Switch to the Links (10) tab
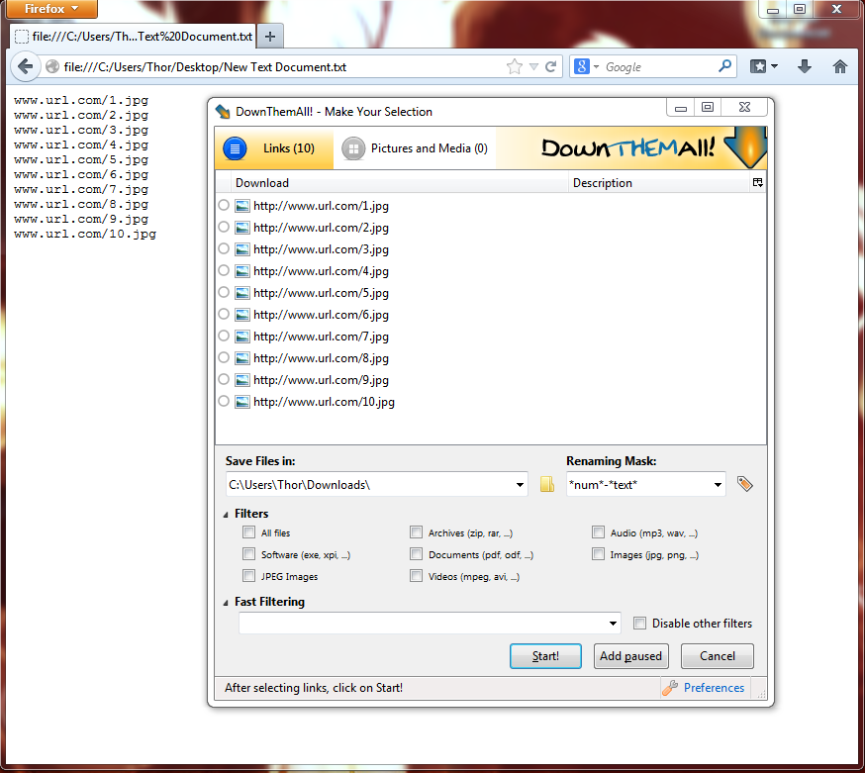Screen dimensions: 865x773 tap(274, 148)
